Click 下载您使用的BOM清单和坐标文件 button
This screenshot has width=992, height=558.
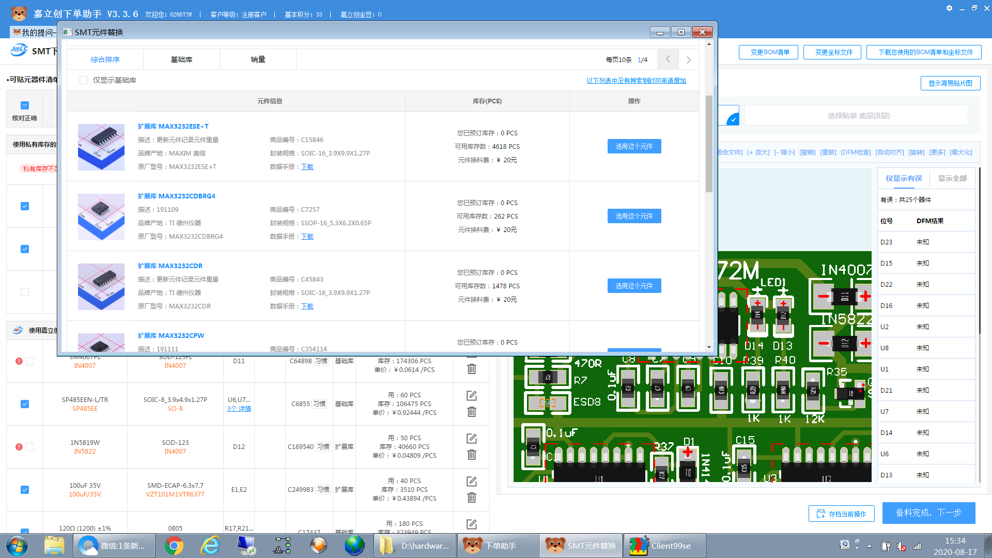tap(924, 52)
